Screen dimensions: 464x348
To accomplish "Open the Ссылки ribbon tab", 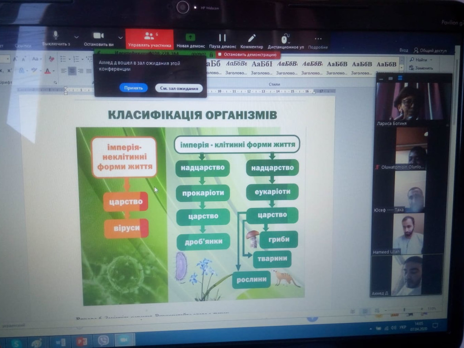I will coord(23,46).
